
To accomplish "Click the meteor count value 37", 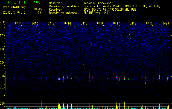I will (x=40, y=13).
